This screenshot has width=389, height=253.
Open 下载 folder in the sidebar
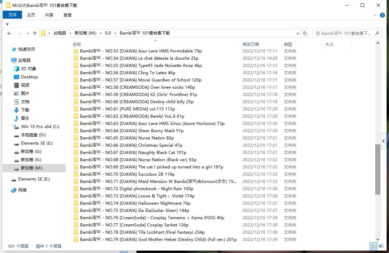(22, 110)
